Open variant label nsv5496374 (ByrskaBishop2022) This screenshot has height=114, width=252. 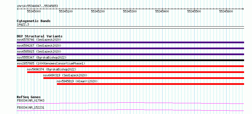tap(52, 69)
